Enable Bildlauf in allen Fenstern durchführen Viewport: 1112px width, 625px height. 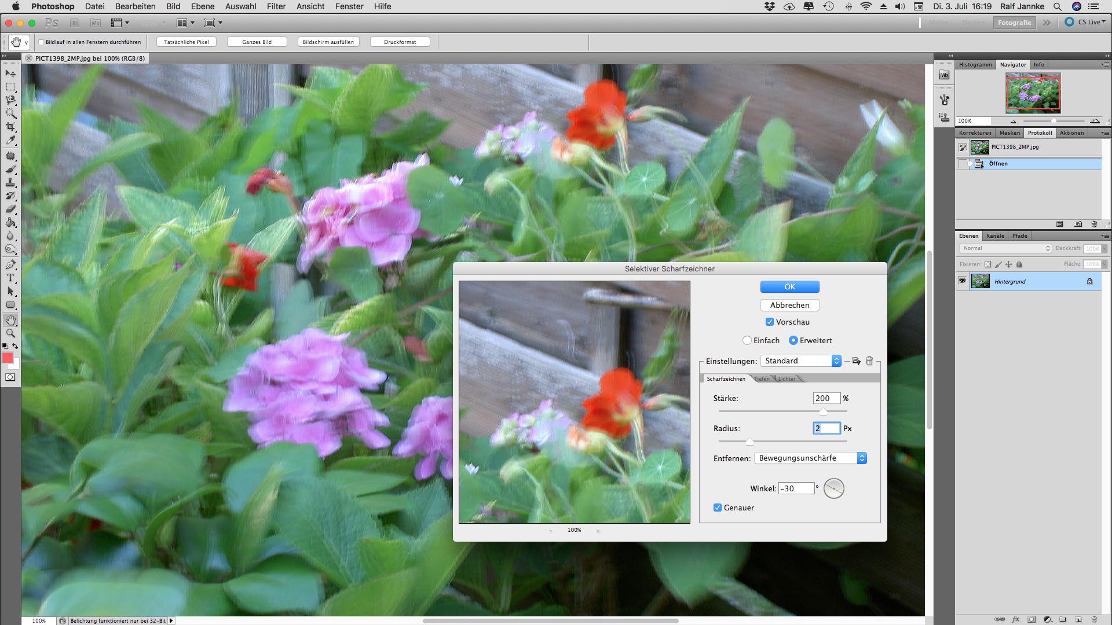[41, 42]
